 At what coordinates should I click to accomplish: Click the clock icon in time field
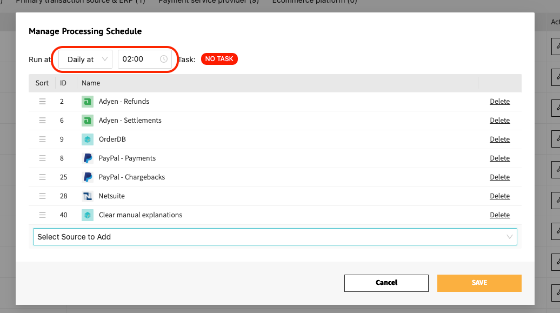point(164,59)
